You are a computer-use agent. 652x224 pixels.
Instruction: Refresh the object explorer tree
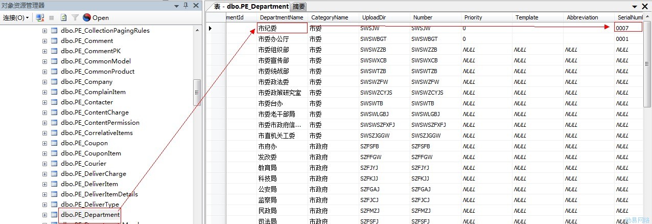pyautogui.click(x=64, y=18)
